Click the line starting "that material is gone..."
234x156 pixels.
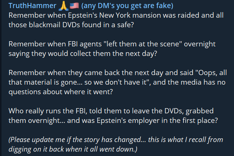pyautogui.click(x=117, y=82)
